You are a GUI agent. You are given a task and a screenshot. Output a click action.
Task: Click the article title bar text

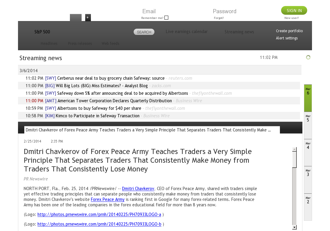148,130
